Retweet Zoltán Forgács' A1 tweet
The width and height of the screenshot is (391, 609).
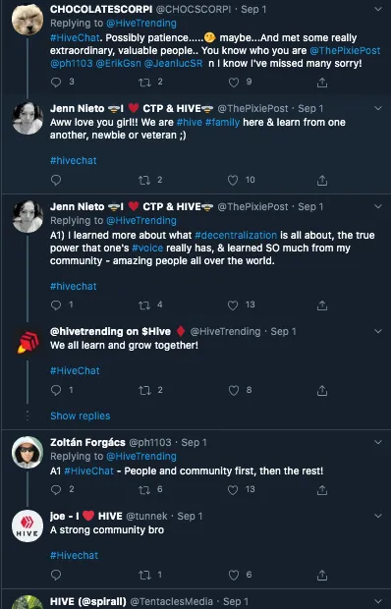(x=144, y=490)
